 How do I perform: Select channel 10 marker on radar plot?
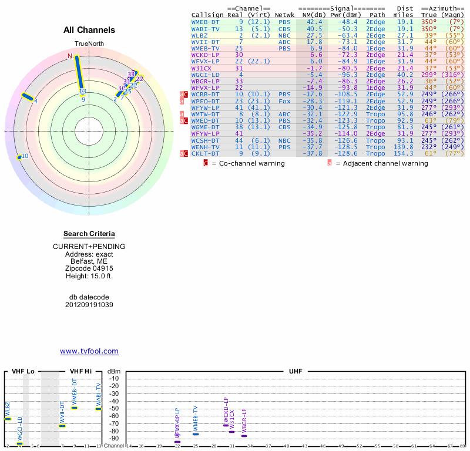(x=21, y=157)
